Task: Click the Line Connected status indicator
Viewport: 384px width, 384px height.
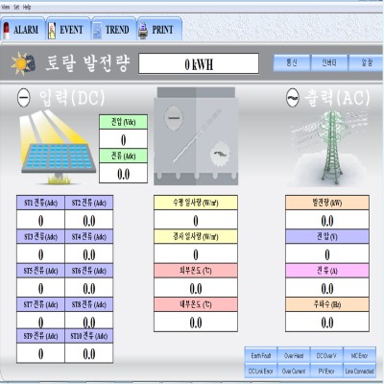Action: pyautogui.click(x=359, y=372)
